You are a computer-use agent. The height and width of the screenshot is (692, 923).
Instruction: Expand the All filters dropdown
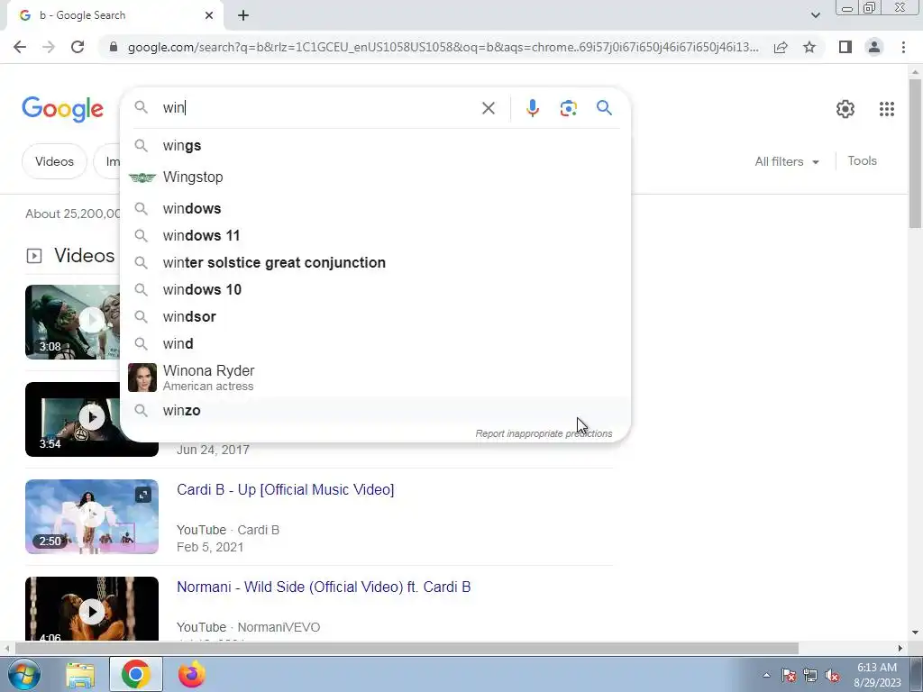click(787, 161)
